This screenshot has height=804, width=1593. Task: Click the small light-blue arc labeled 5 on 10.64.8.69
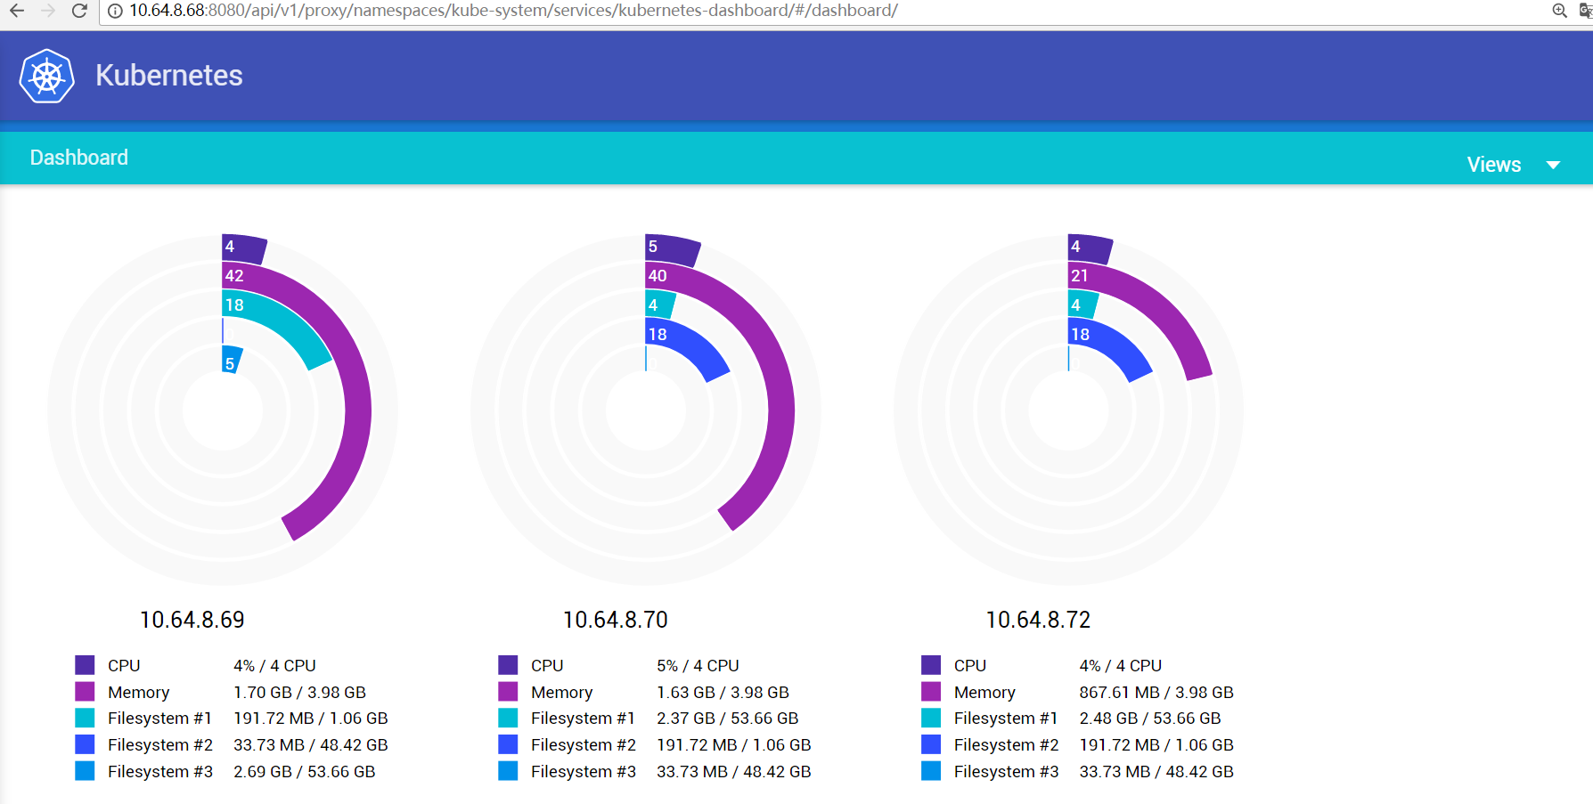click(232, 360)
